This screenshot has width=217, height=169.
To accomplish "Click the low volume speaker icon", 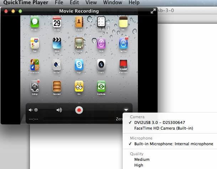I will click(x=30, y=110).
